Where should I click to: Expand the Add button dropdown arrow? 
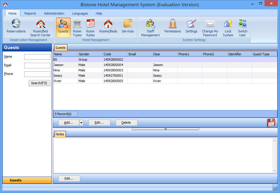tap(81, 123)
